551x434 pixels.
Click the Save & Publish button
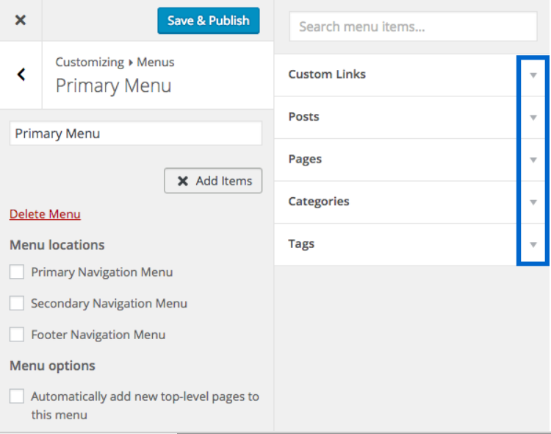tap(209, 21)
